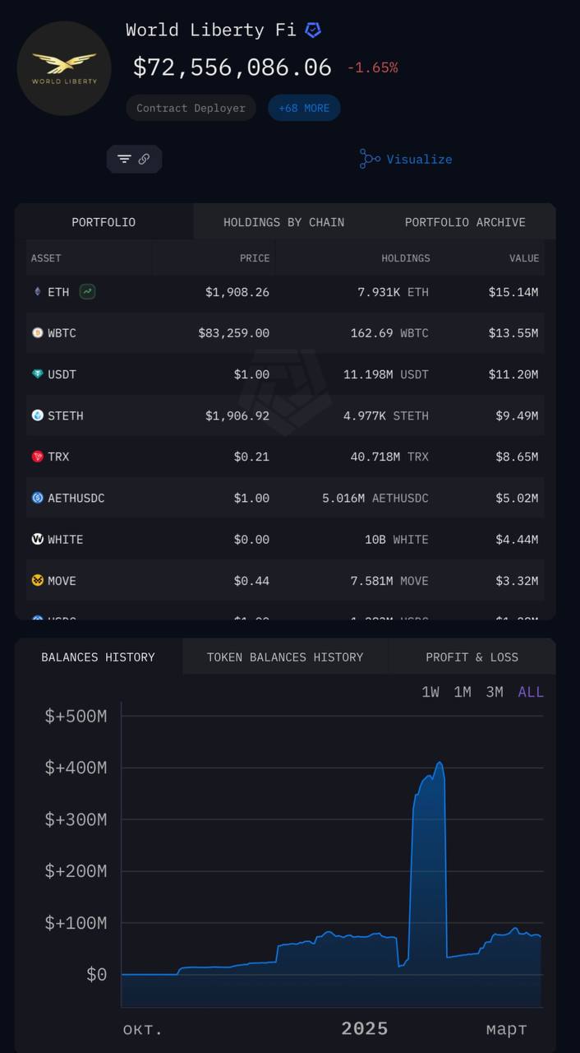The image size is (580, 1053).
Task: Click the World Liberty logo avatar
Action: [x=64, y=68]
